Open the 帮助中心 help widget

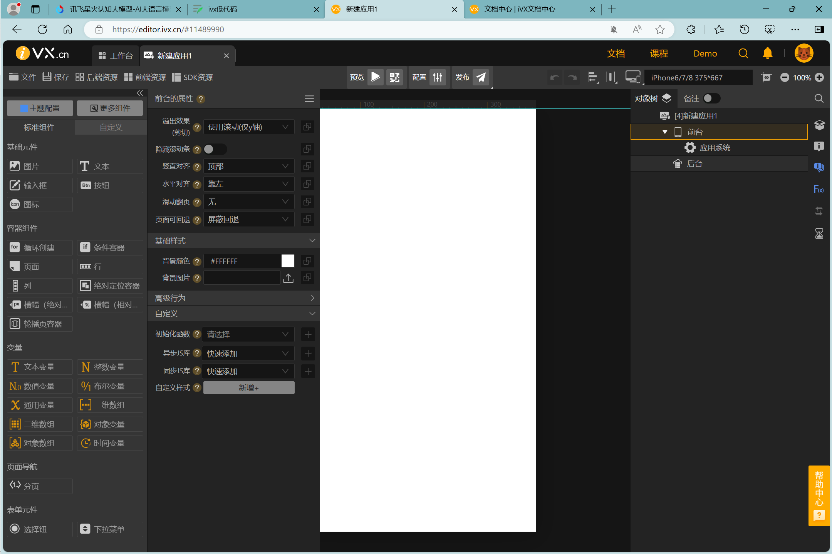pyautogui.click(x=819, y=496)
